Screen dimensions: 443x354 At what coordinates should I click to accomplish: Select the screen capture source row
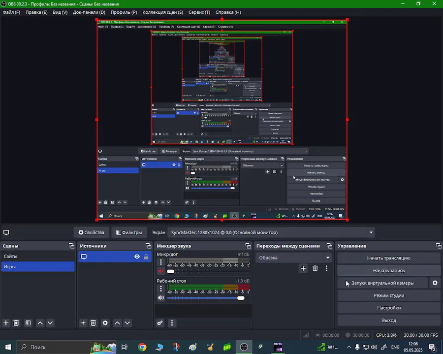pyautogui.click(x=115, y=257)
